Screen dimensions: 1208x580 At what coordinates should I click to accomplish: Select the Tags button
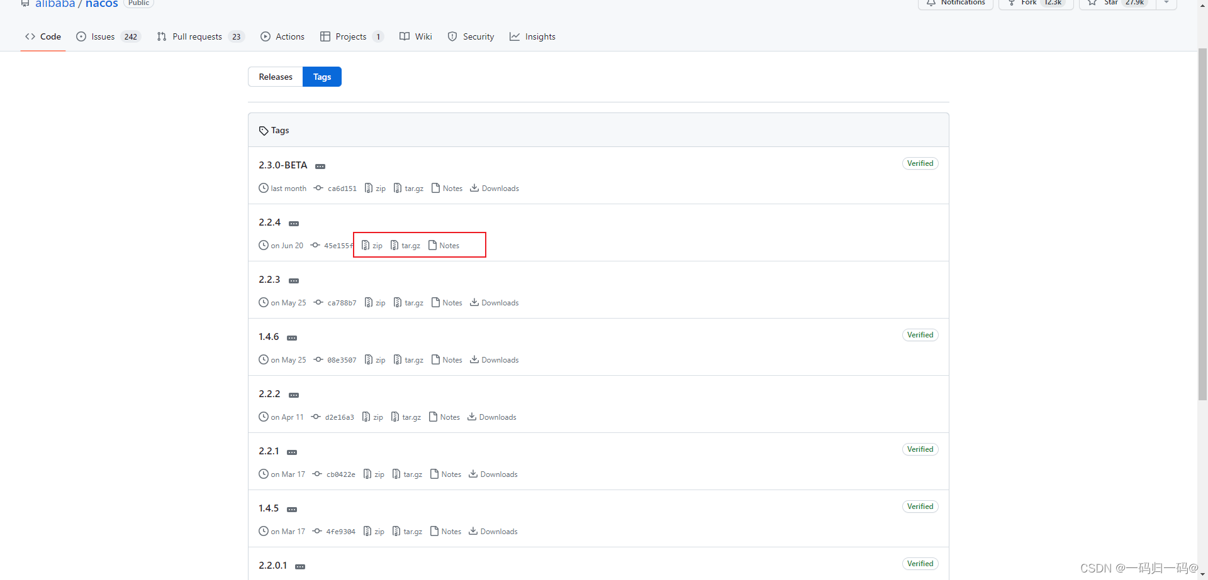[x=322, y=77]
